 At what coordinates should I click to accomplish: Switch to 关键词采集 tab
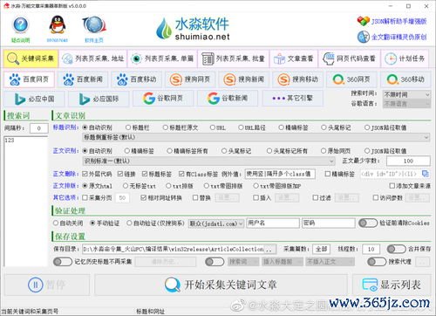pyautogui.click(x=31, y=58)
